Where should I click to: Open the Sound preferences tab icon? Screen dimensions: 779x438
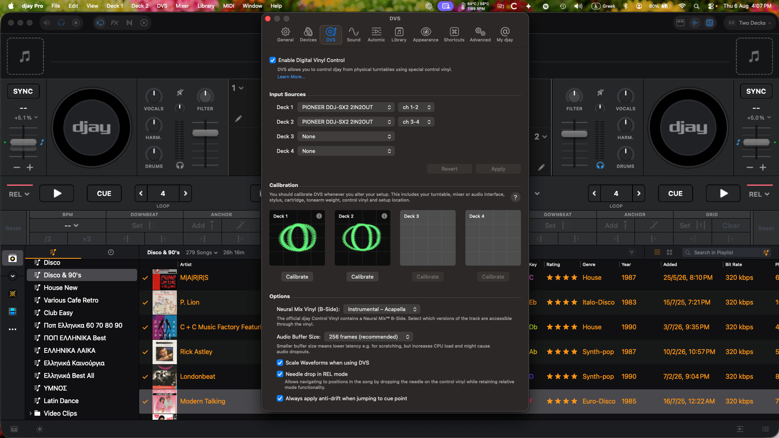click(353, 34)
